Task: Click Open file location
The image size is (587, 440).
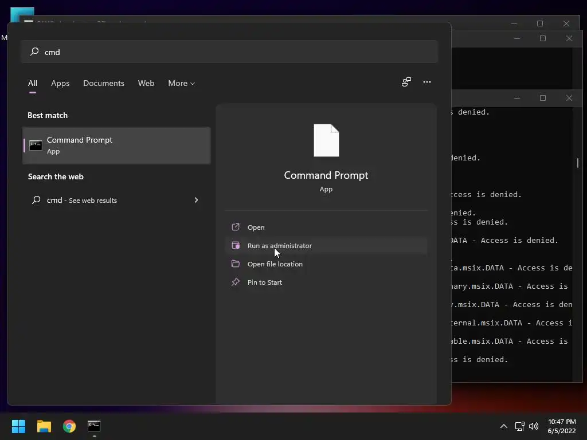Action: tap(326, 264)
